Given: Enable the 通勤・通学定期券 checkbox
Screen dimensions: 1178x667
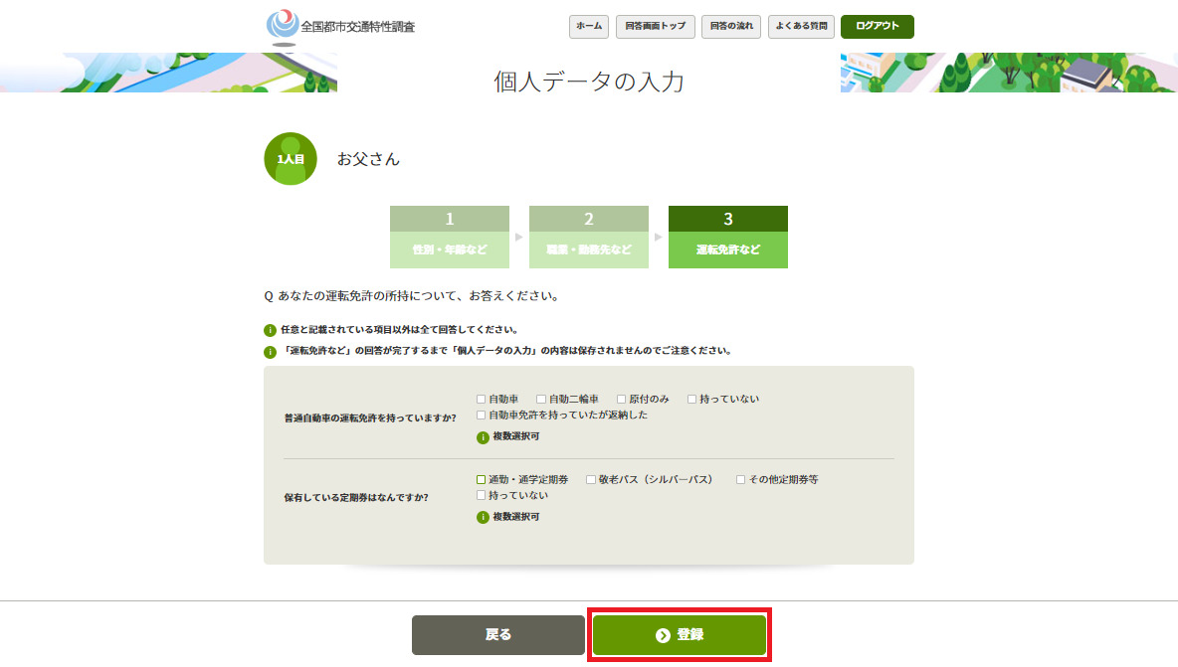Looking at the screenshot, I should tap(482, 480).
